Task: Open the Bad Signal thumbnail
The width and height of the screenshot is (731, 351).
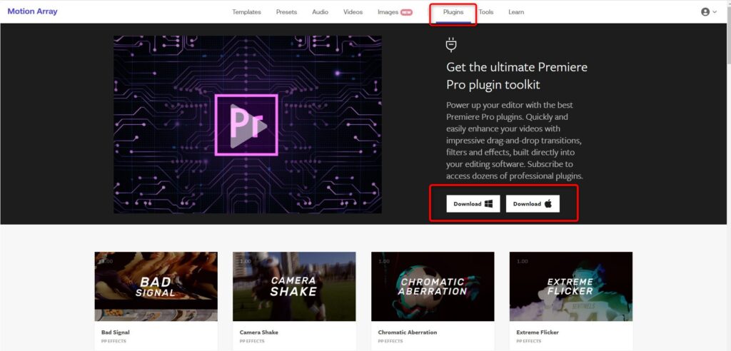Action: tap(156, 286)
